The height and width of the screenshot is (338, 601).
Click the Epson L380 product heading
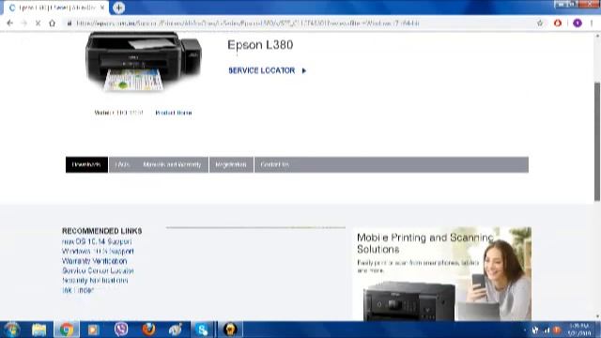click(x=260, y=45)
